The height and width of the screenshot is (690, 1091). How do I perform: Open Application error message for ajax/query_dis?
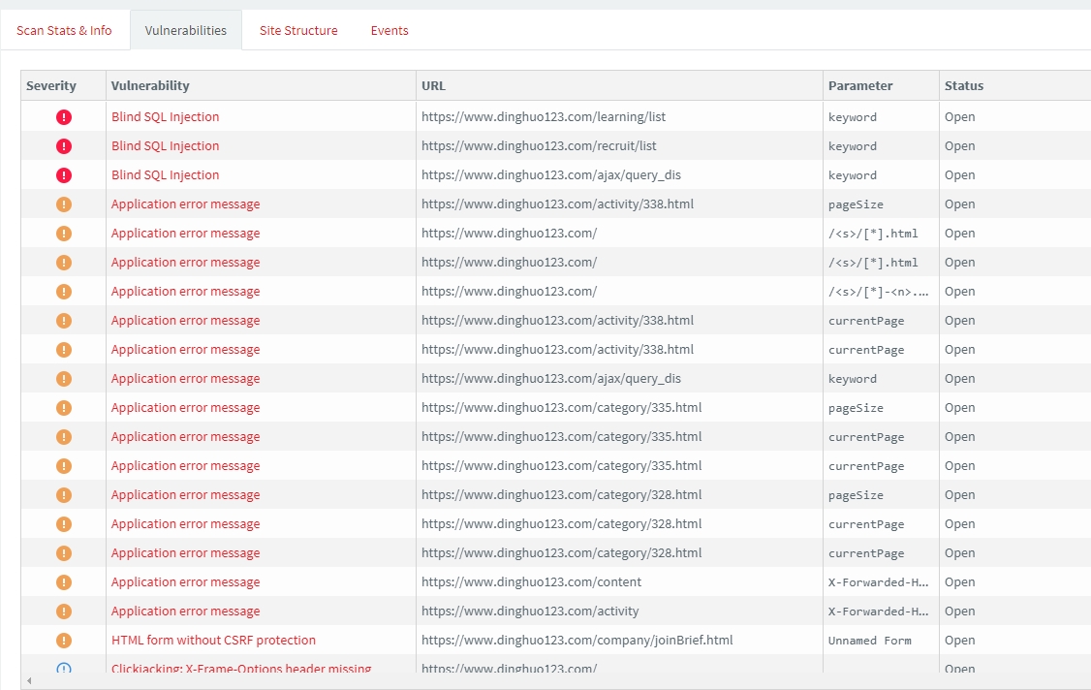(185, 379)
